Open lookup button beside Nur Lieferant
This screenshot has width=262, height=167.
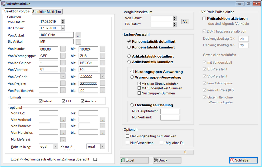(63, 140)
